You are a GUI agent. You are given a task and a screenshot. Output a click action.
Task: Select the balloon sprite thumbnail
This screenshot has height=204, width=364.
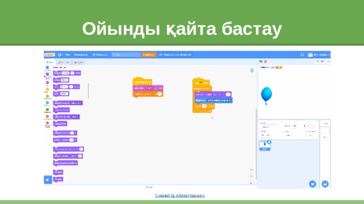(x=264, y=146)
